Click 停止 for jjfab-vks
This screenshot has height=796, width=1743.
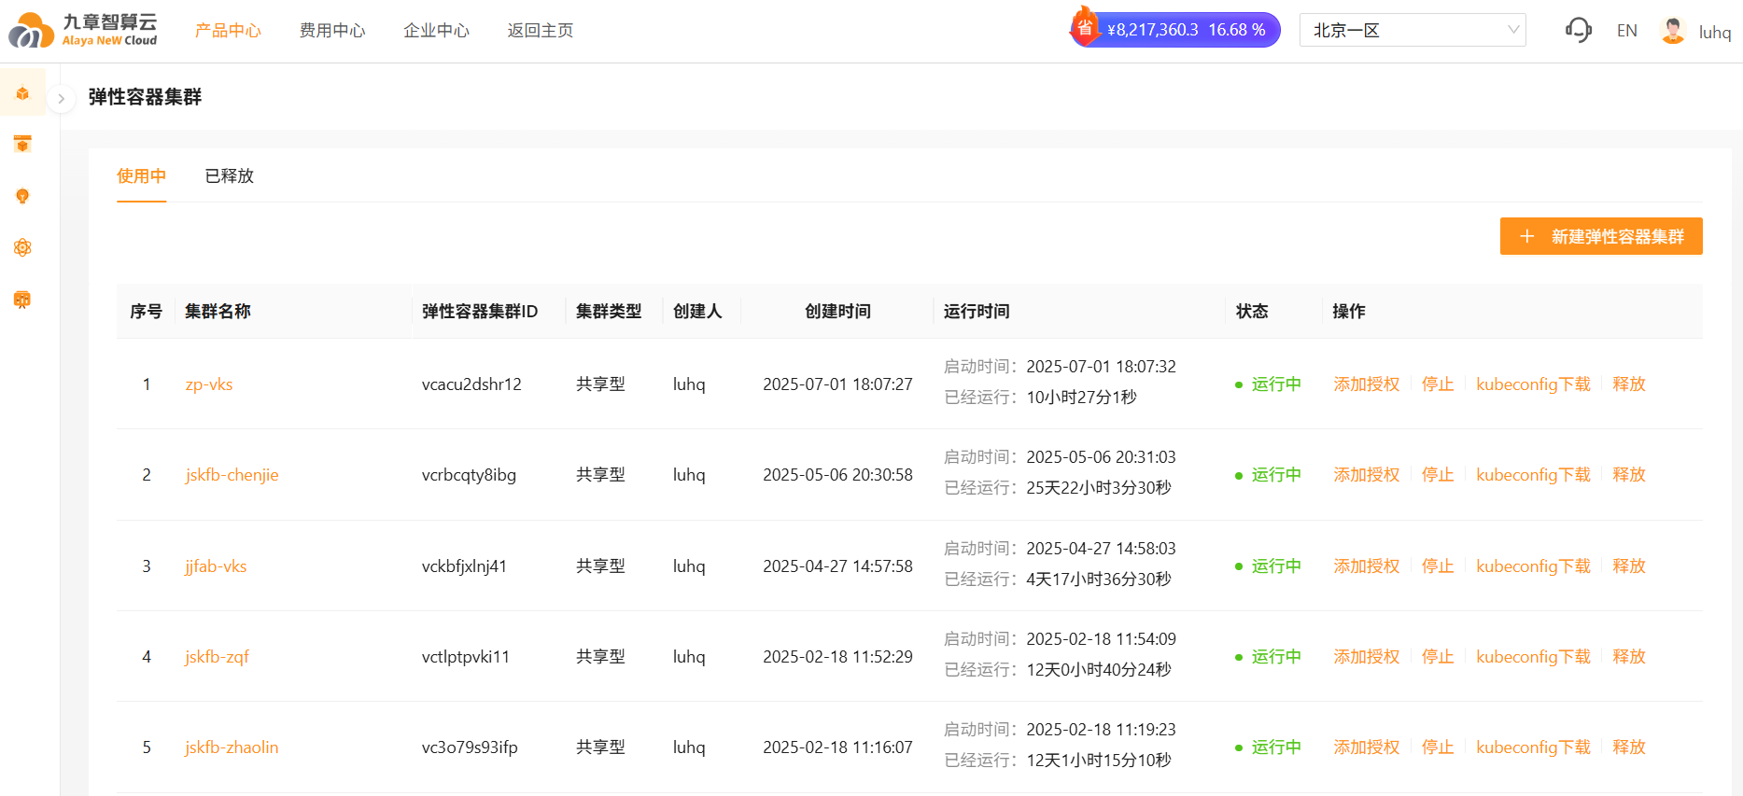point(1438,566)
